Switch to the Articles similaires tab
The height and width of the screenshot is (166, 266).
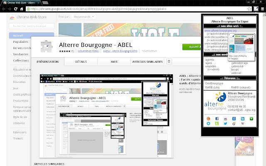(148, 62)
